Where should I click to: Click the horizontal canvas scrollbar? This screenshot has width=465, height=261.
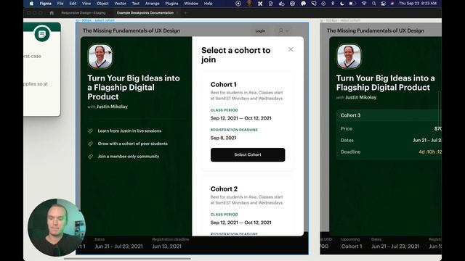[127, 259]
